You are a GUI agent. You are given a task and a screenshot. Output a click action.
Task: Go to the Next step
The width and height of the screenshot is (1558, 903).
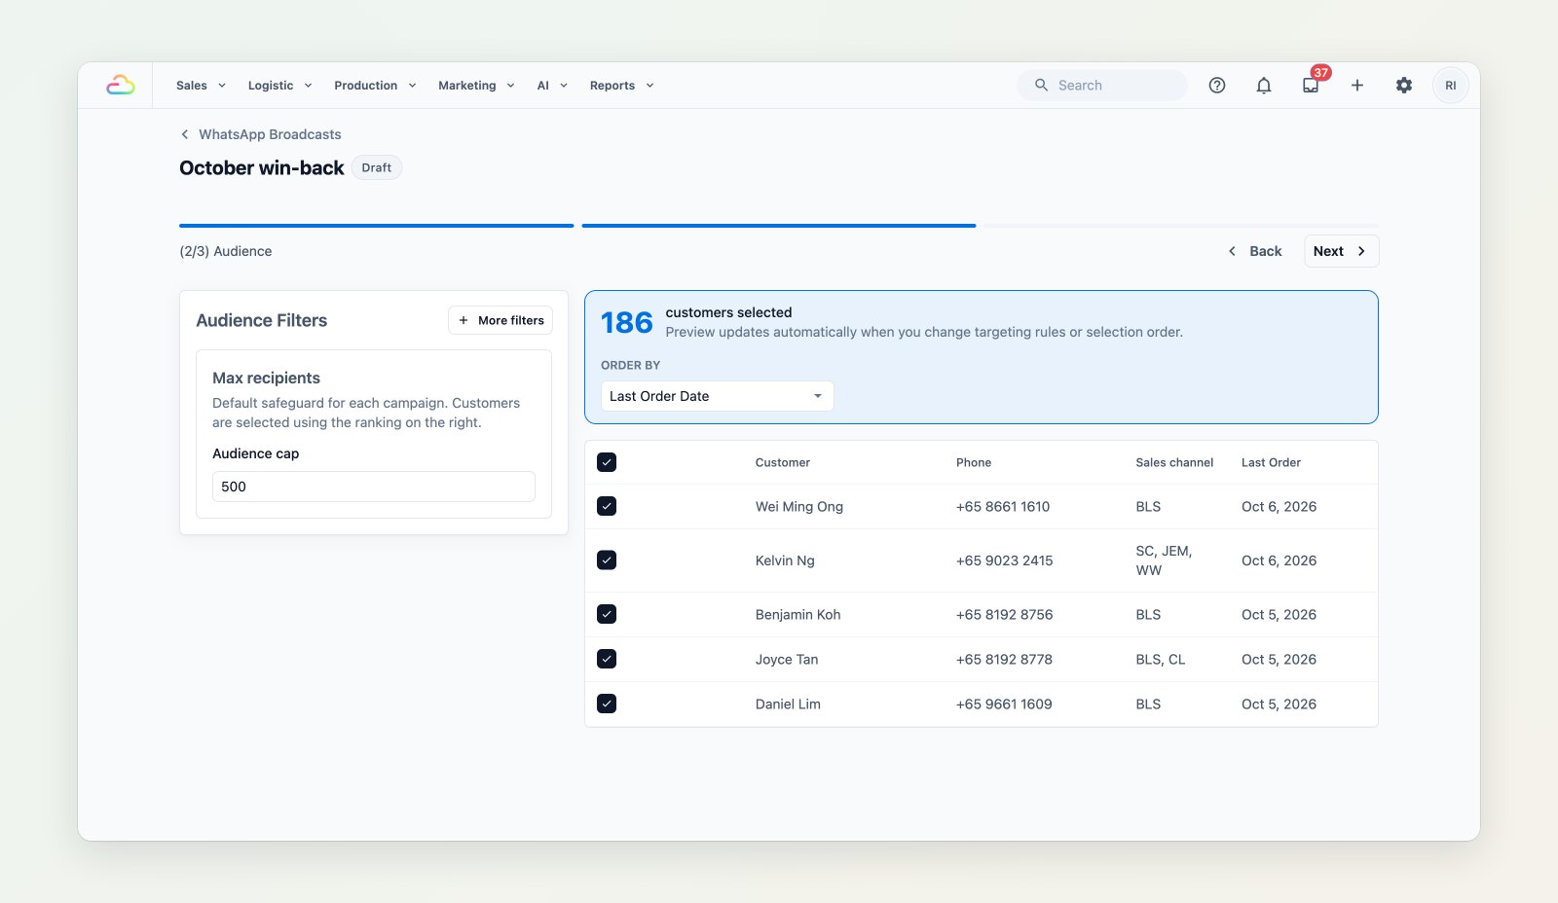(1341, 251)
